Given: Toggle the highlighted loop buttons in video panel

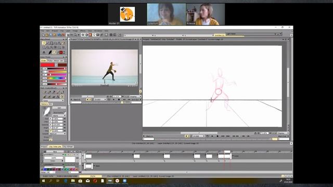Looking at the screenshot, I should (89, 99).
